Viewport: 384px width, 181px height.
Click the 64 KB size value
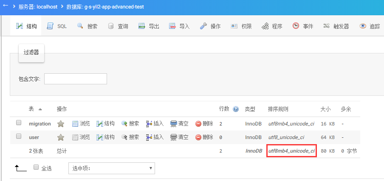pos(328,137)
